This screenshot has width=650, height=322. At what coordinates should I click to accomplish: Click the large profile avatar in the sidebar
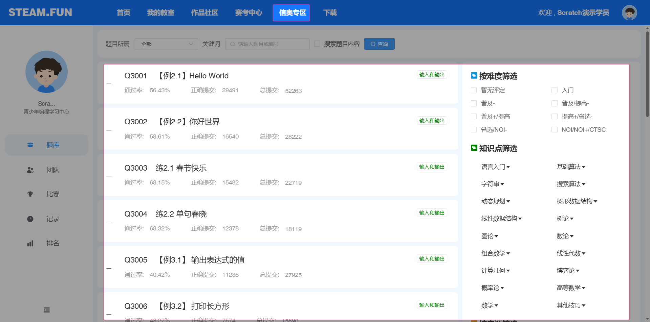point(47,72)
